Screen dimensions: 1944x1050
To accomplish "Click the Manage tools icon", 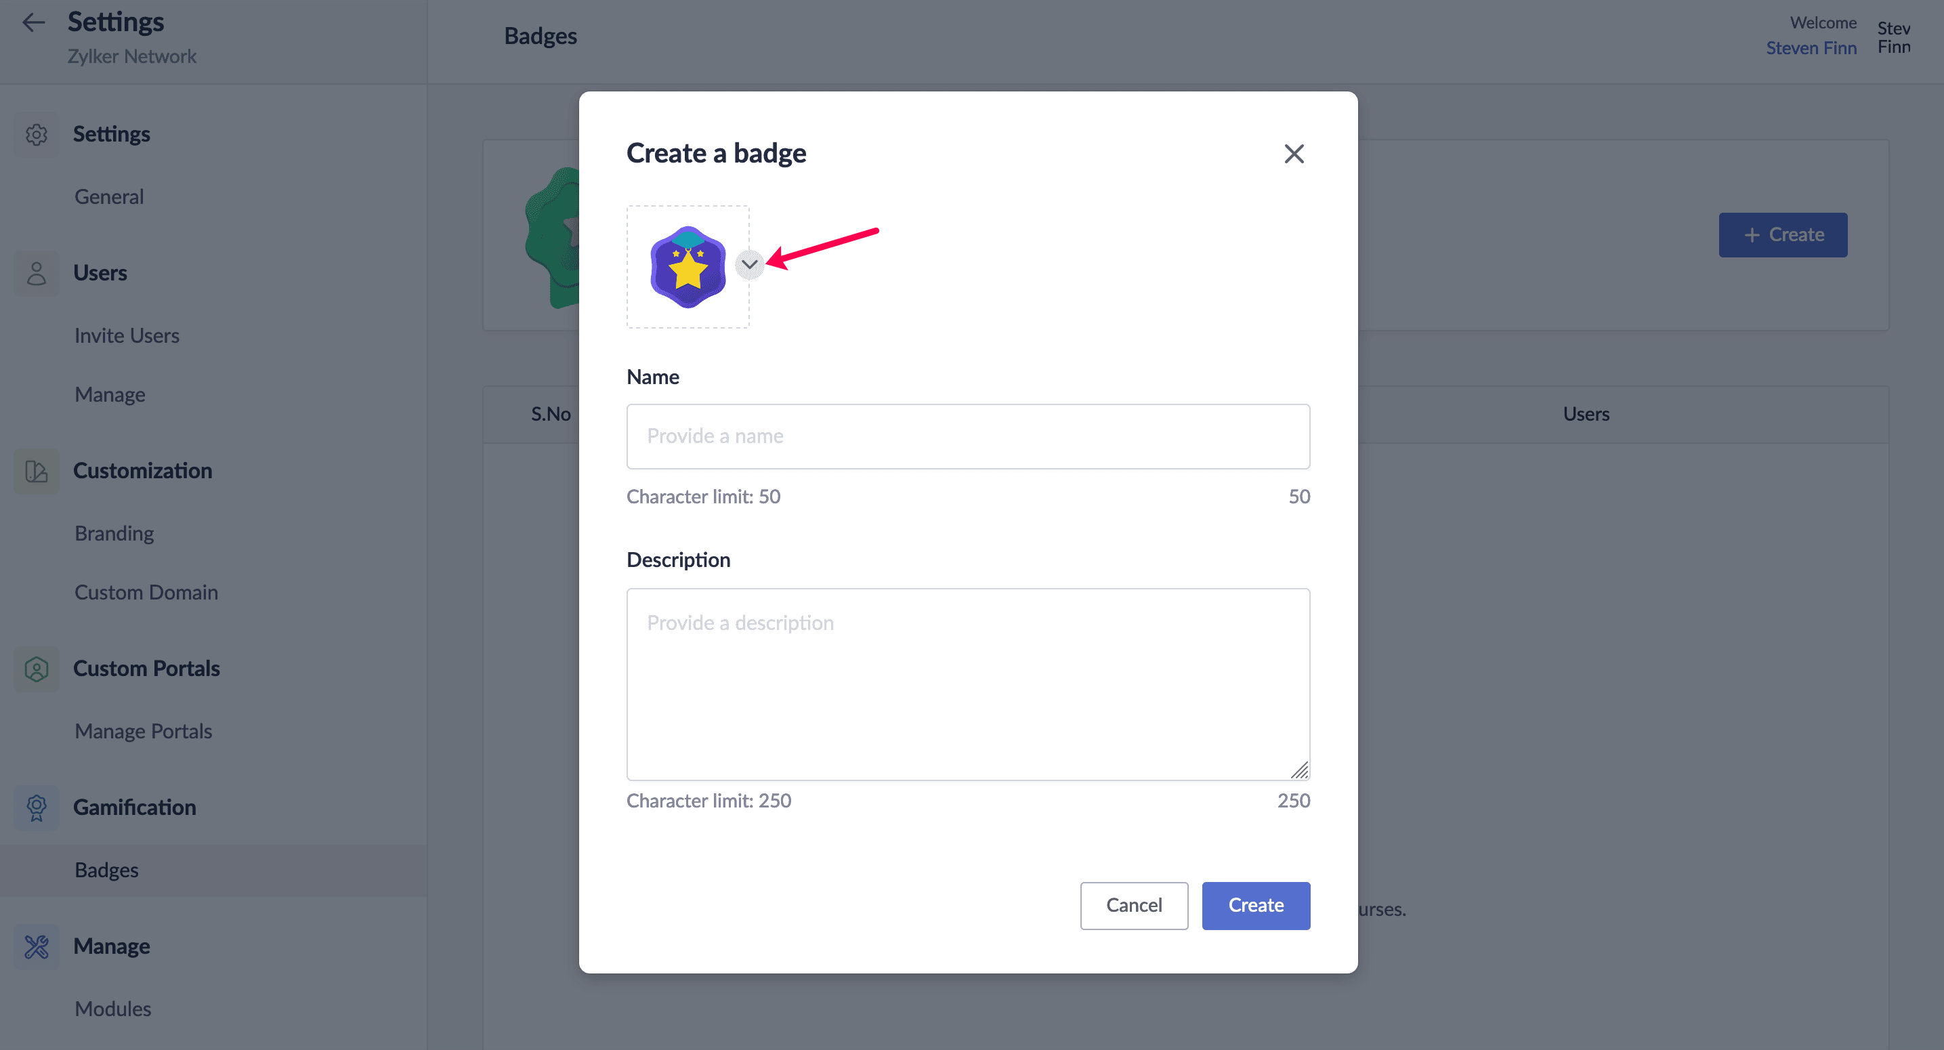I will [36, 946].
